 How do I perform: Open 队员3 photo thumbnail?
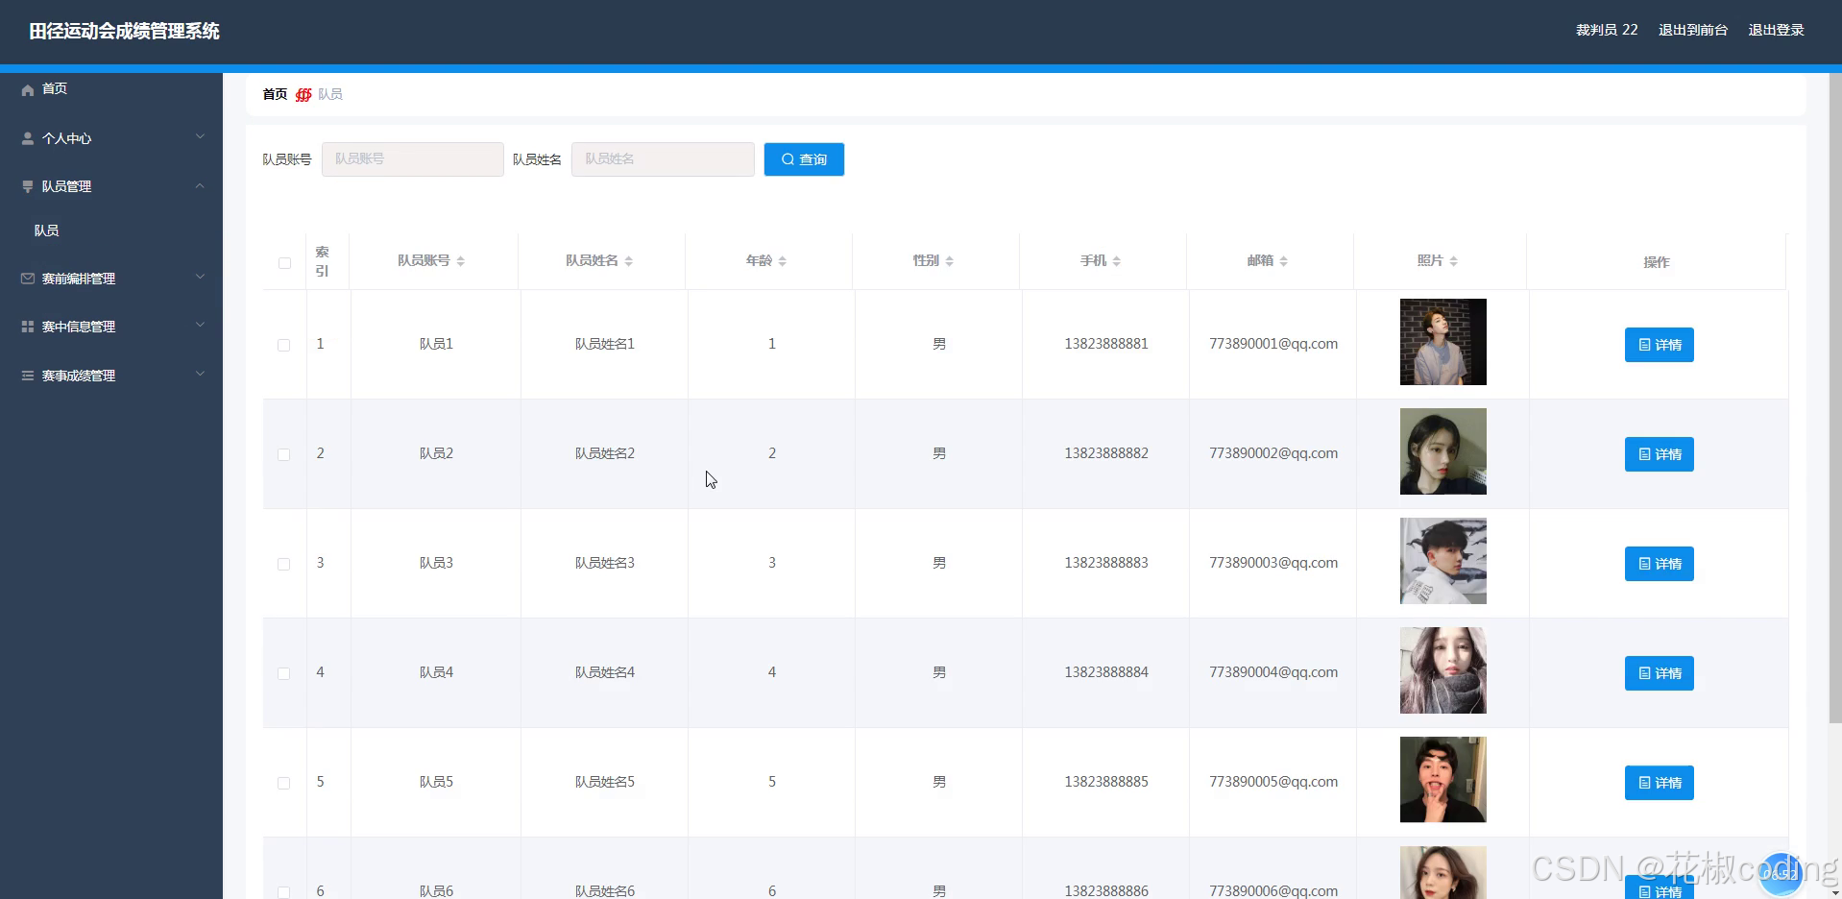coord(1442,561)
